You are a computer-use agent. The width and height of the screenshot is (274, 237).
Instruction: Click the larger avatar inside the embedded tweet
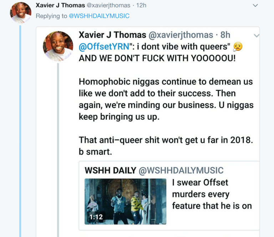coord(58,46)
